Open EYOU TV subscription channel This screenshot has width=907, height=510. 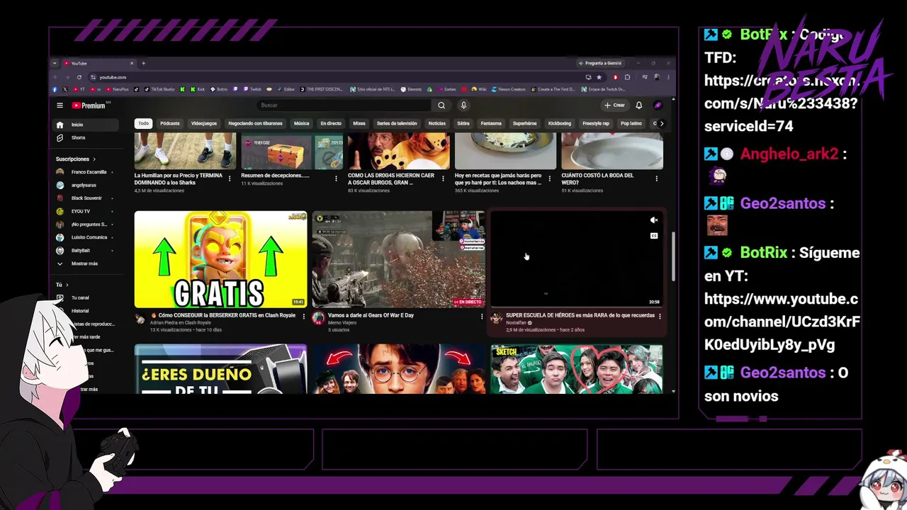coord(85,211)
